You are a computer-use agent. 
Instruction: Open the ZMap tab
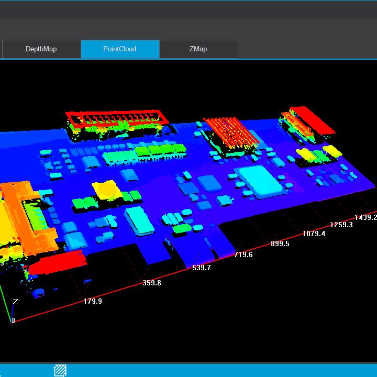[x=198, y=49]
